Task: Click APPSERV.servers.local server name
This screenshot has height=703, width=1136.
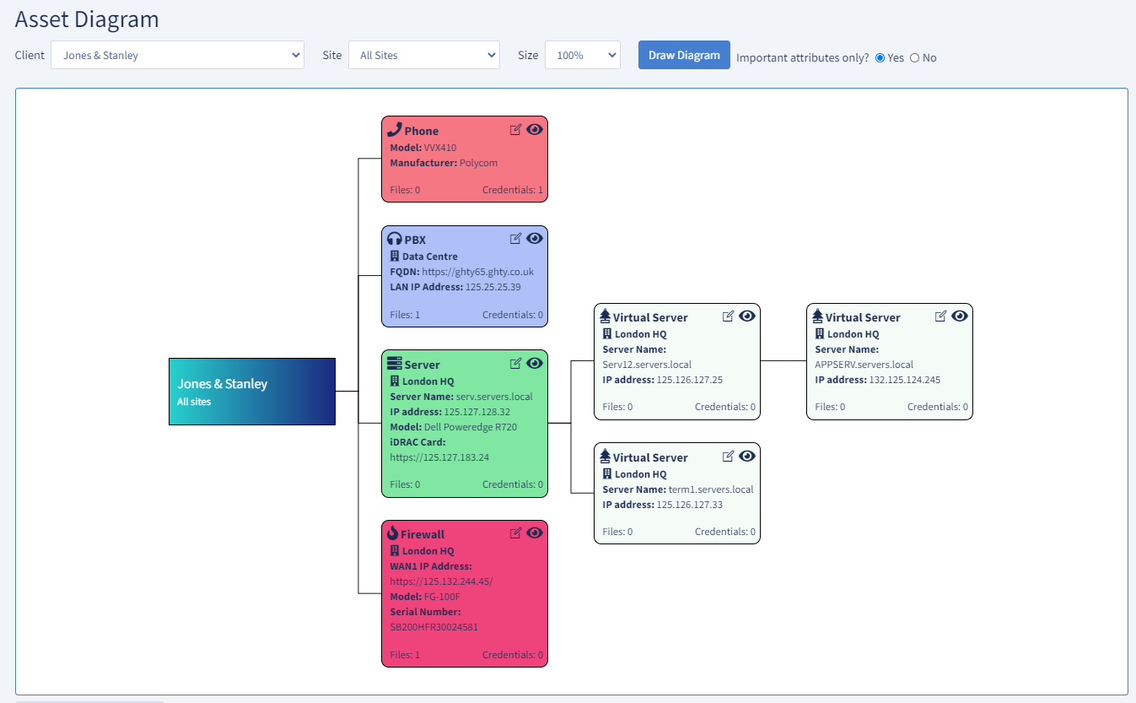Action: (x=864, y=365)
